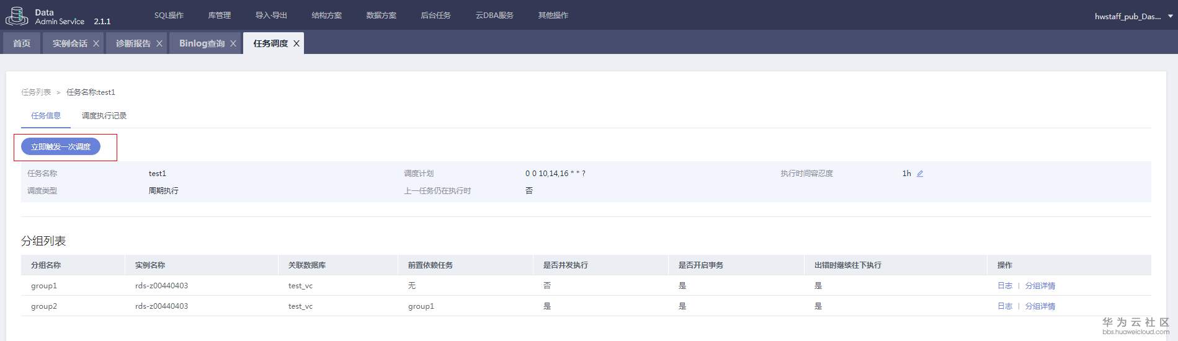
Task: Select the 任务信息 sub-tab
Action: [x=46, y=116]
